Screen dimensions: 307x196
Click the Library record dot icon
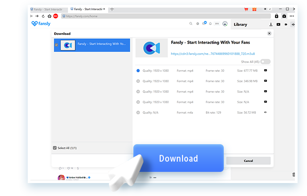click(x=286, y=25)
